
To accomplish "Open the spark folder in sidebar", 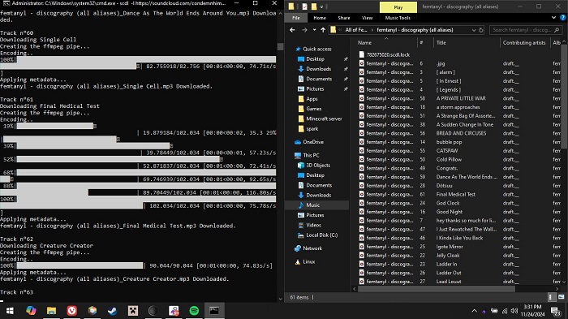I will 312,128.
